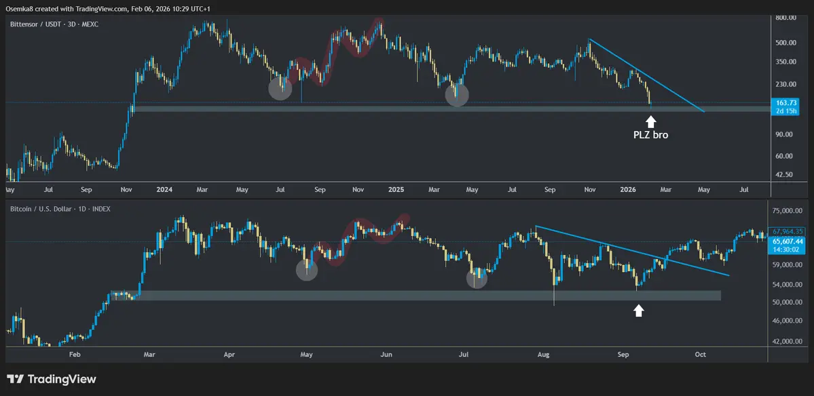Click the 2024 label on time axis
This screenshot has width=814, height=396.
pyautogui.click(x=164, y=191)
